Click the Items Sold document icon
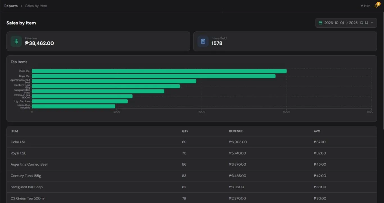 click(203, 41)
